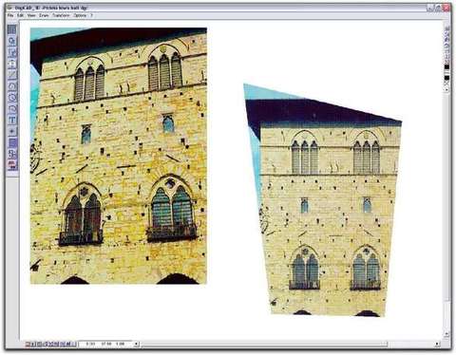
Task: Open the View menu
Action: 31,15
